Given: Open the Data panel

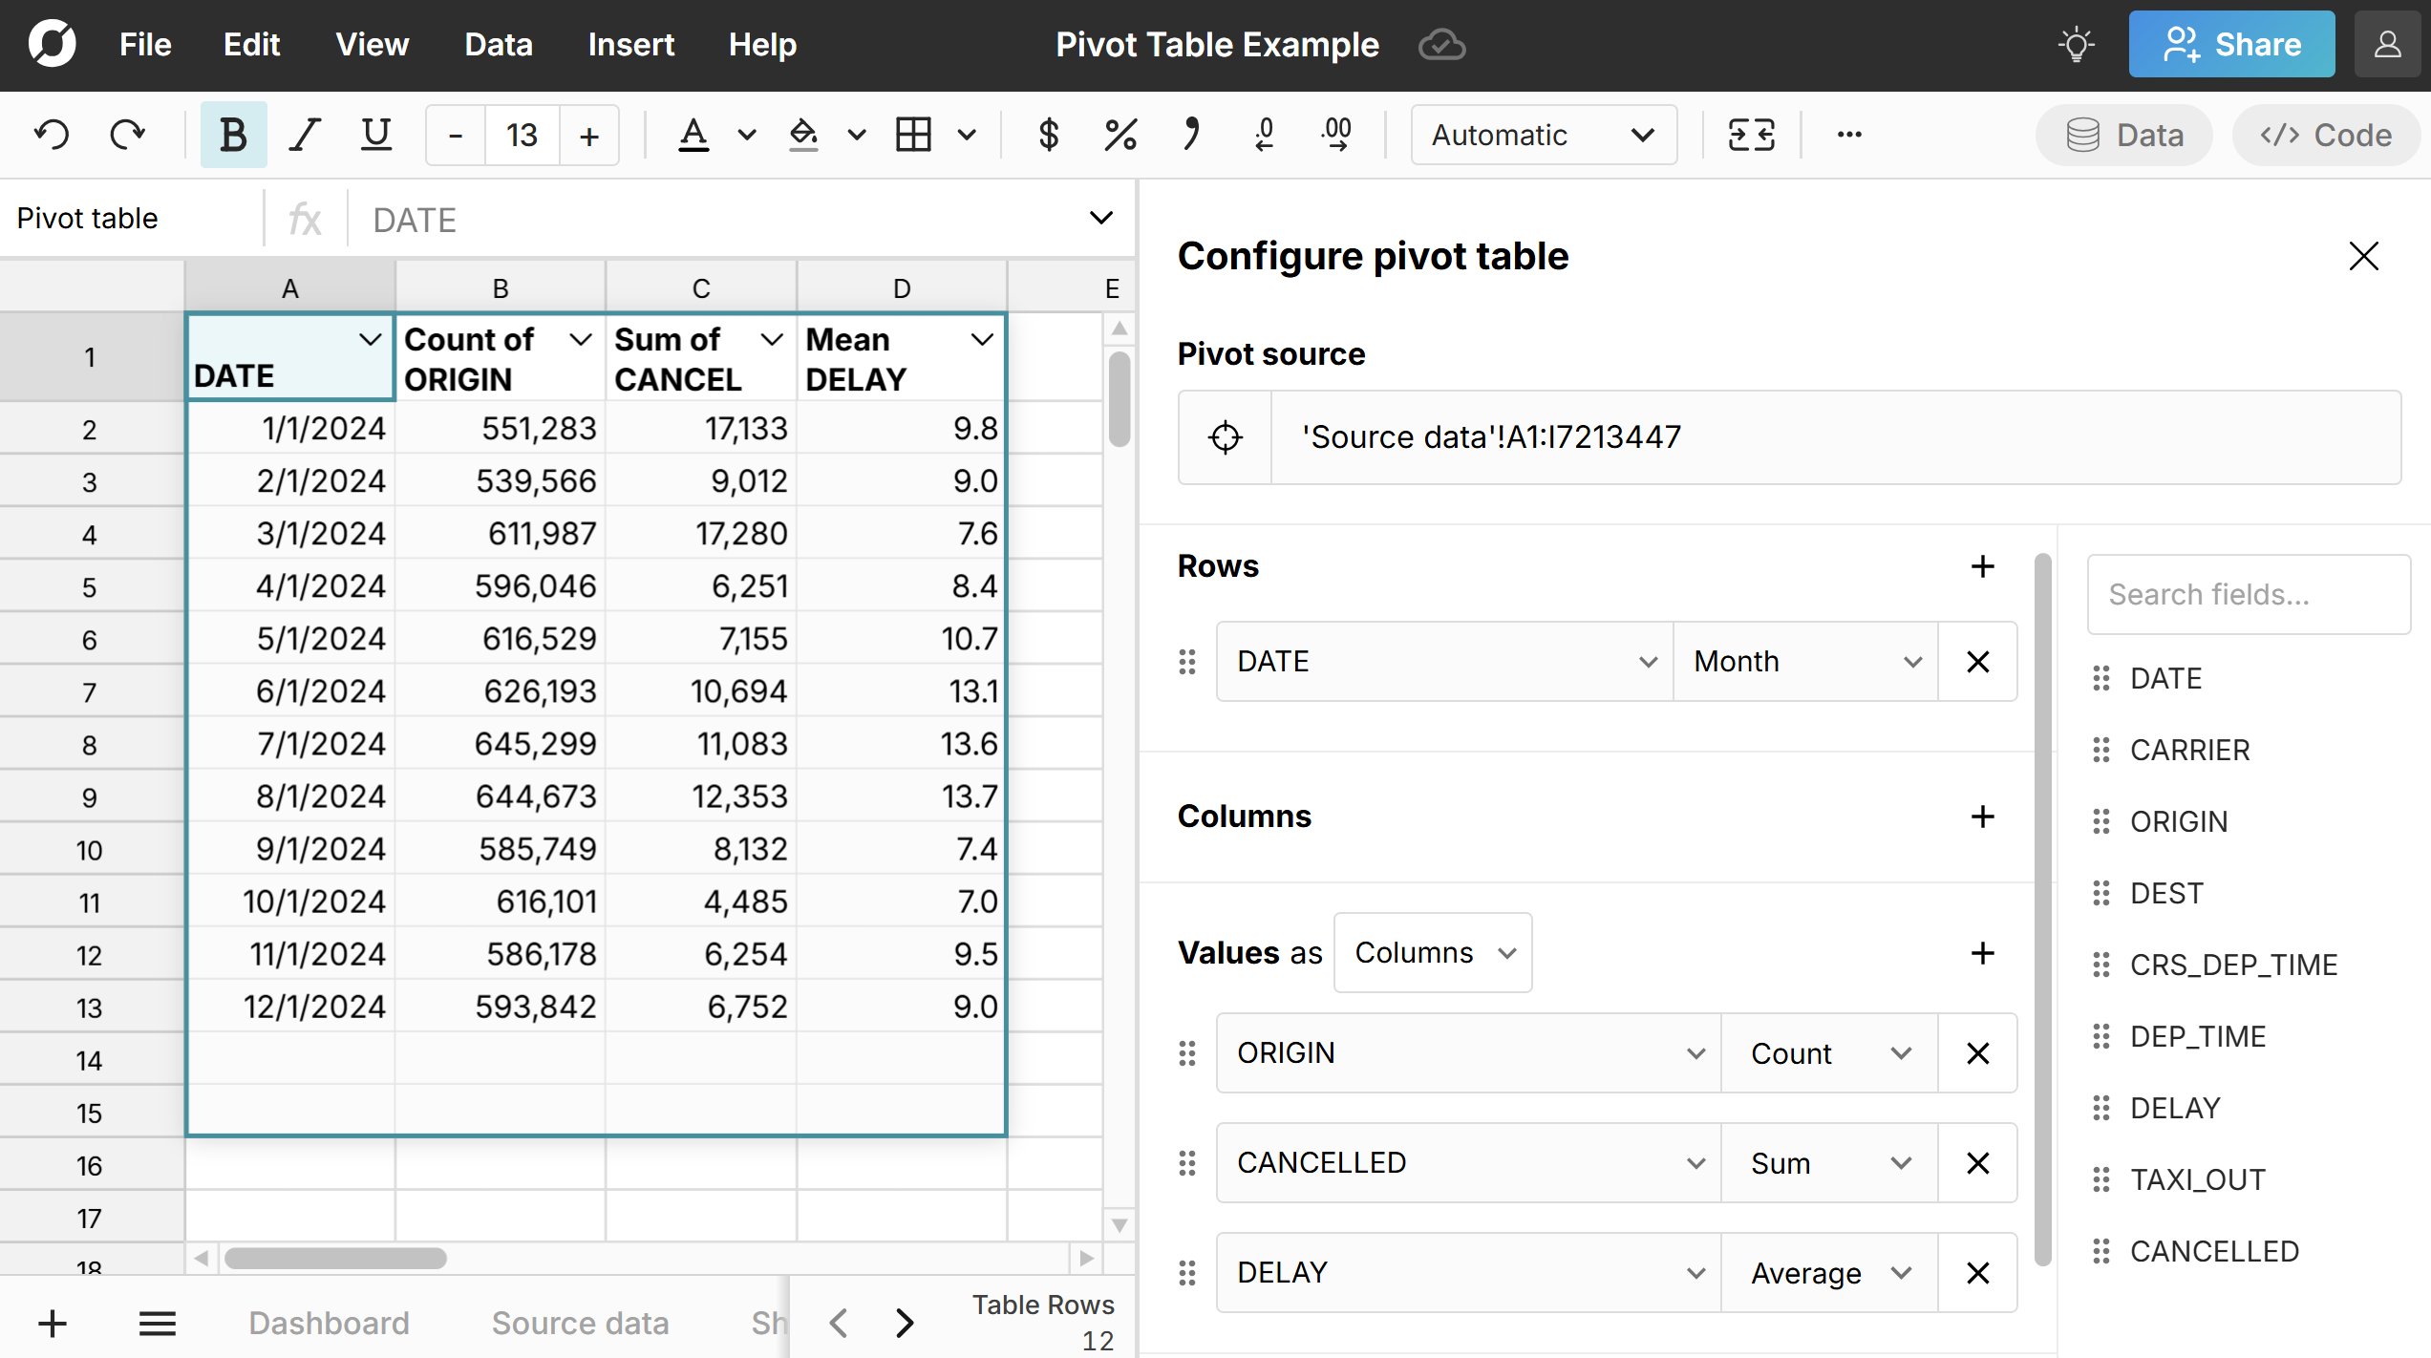Looking at the screenshot, I should (2122, 135).
